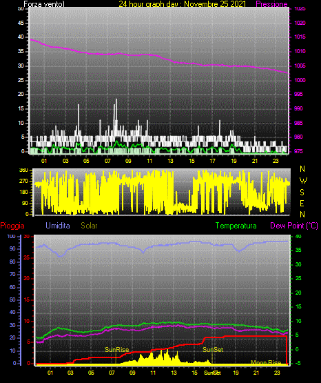Click the red 'Pioggia' legend label

click(x=12, y=226)
